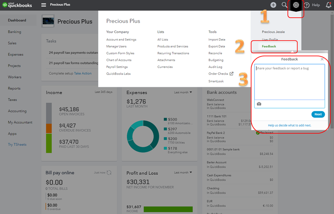Open All Lists
Screen dimensions: 334x214
pyautogui.click(x=162, y=39)
